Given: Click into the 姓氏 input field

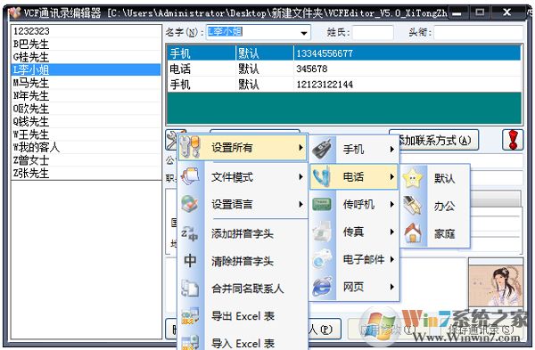Looking at the screenshot, I should point(373,33).
